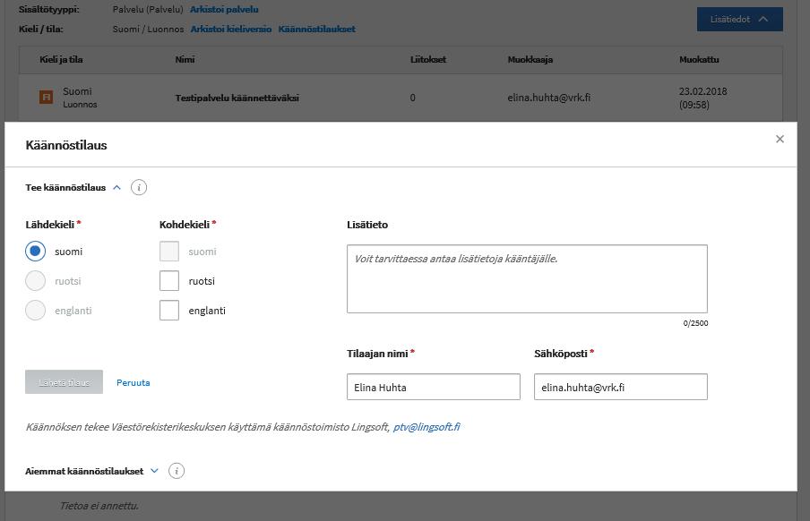
Task: Click the Lähetä tilaus button
Action: (64, 382)
